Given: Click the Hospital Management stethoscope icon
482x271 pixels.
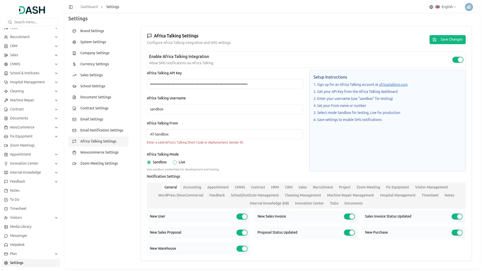Looking at the screenshot, I should coord(6,82).
